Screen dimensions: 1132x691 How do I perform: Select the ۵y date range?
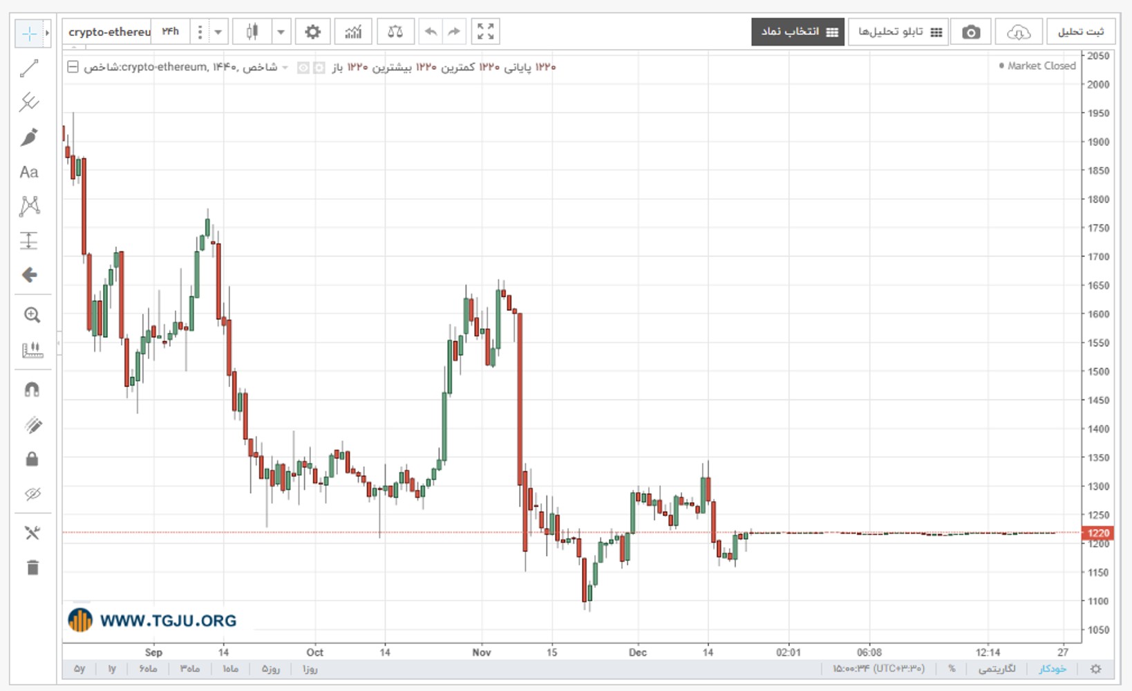coord(79,669)
